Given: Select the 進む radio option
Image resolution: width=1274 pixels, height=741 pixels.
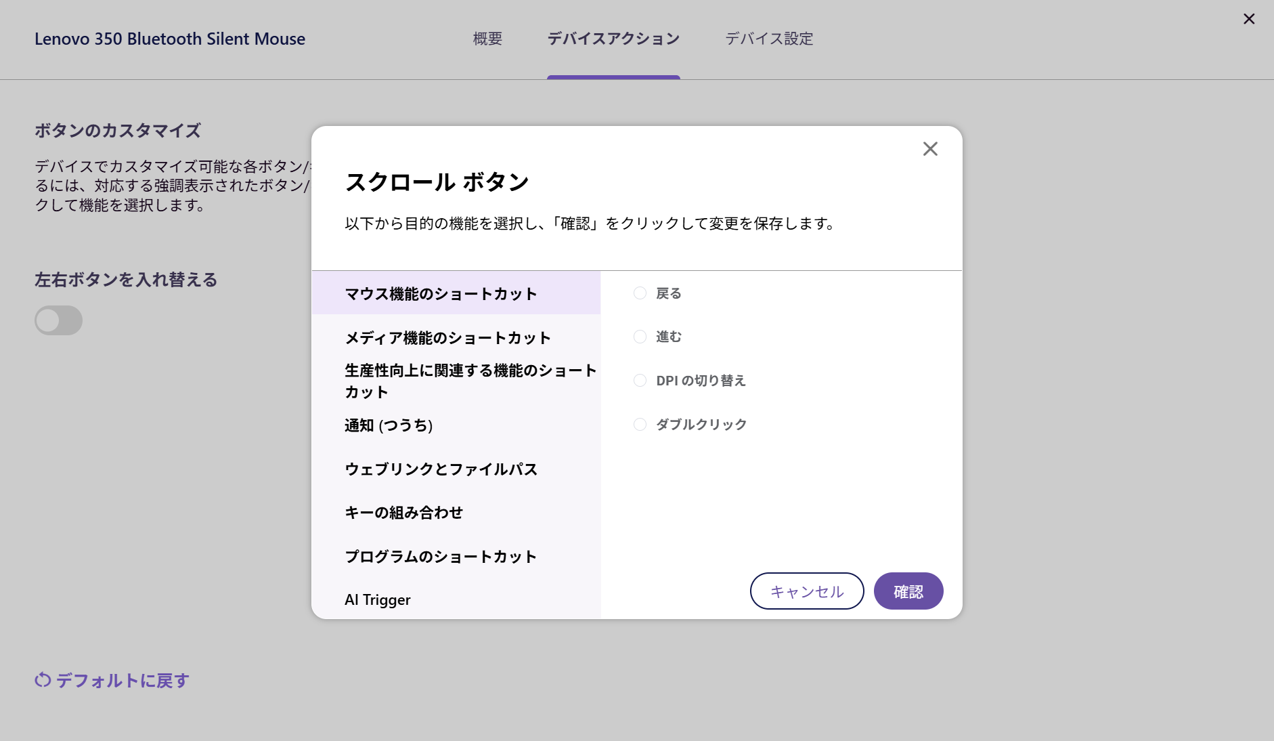Looking at the screenshot, I should [x=640, y=337].
